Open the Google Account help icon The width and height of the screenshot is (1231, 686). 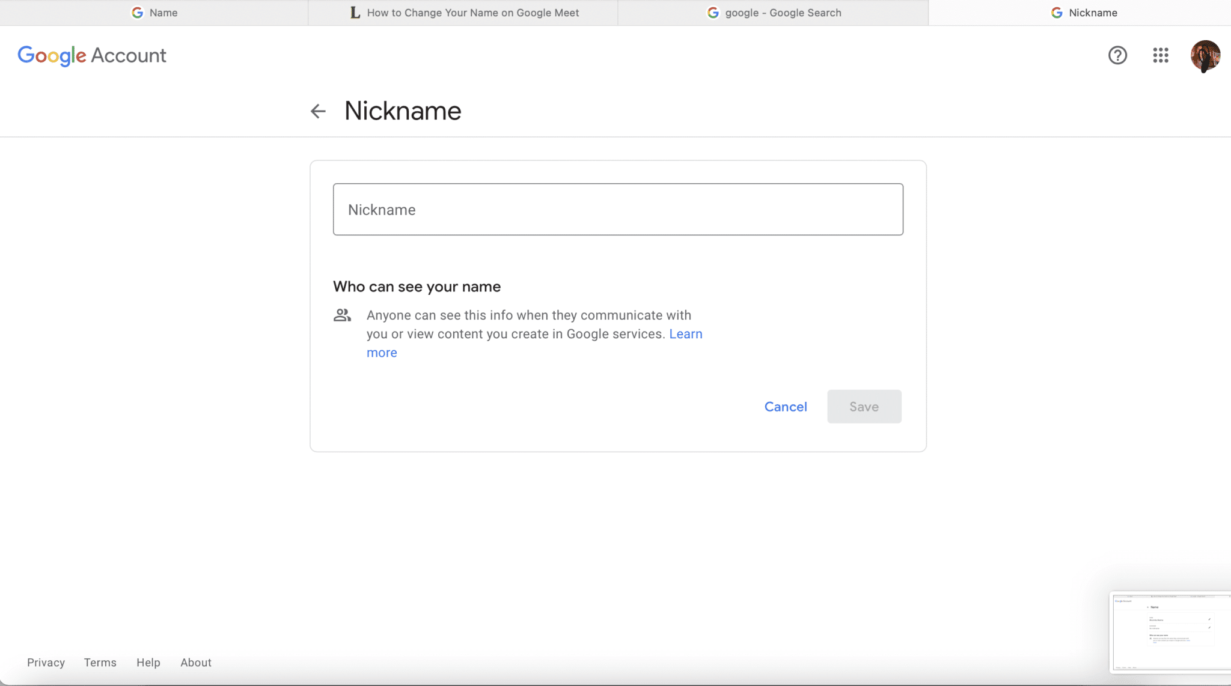[1117, 55]
